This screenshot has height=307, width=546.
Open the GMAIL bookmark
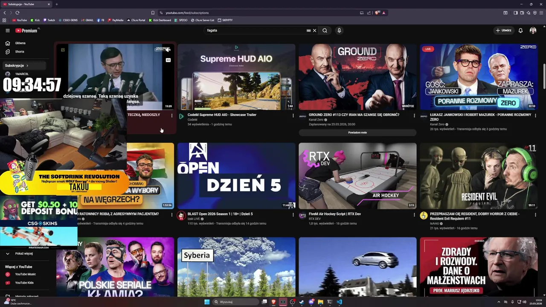[x=87, y=20]
